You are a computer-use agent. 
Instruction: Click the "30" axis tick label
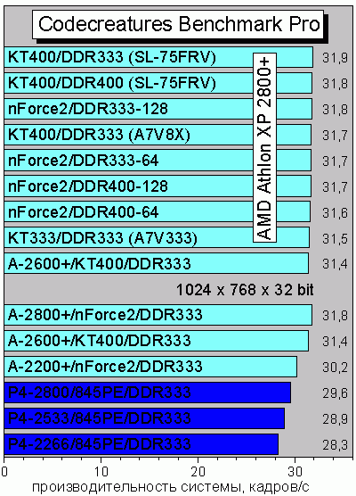[295, 472]
